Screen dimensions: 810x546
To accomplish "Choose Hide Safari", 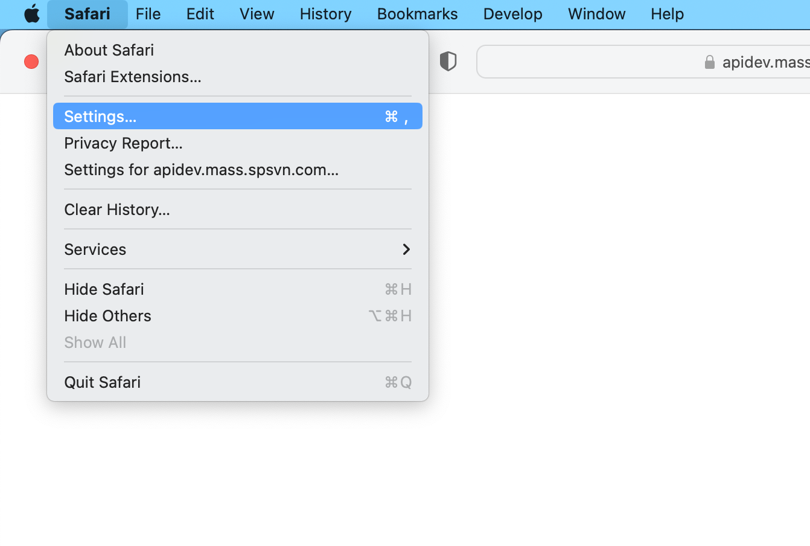I will tap(104, 289).
